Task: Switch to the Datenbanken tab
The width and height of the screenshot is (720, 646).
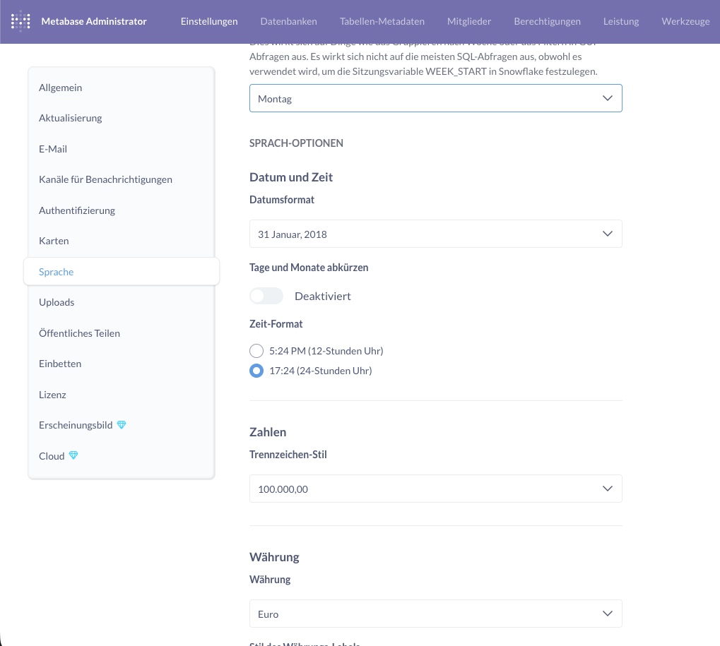Action: (288, 21)
